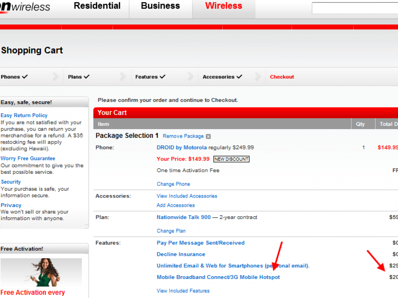
Task: Click the DROID by Motorola link
Action: click(181, 147)
